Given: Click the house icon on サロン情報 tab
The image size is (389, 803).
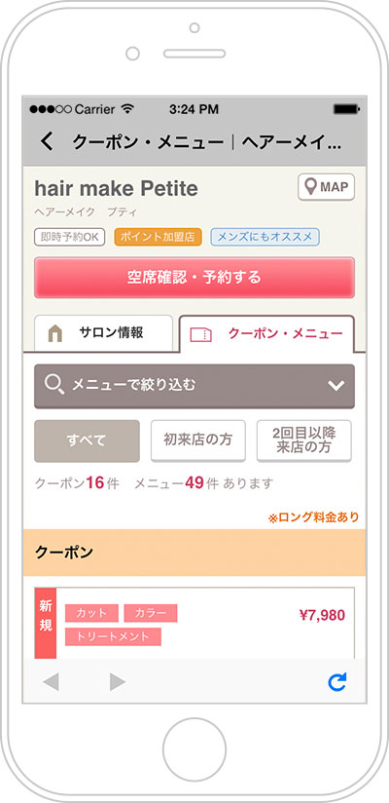Looking at the screenshot, I should pyautogui.click(x=54, y=334).
